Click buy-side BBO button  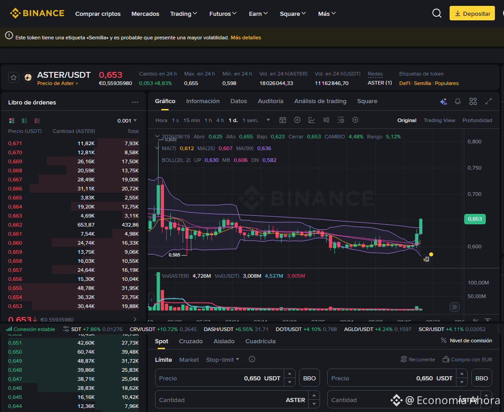pyautogui.click(x=310, y=378)
